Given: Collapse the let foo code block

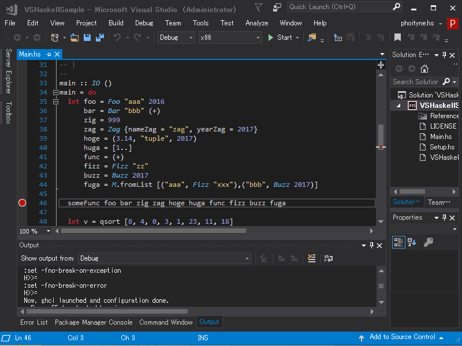Looking at the screenshot, I should (x=55, y=102).
